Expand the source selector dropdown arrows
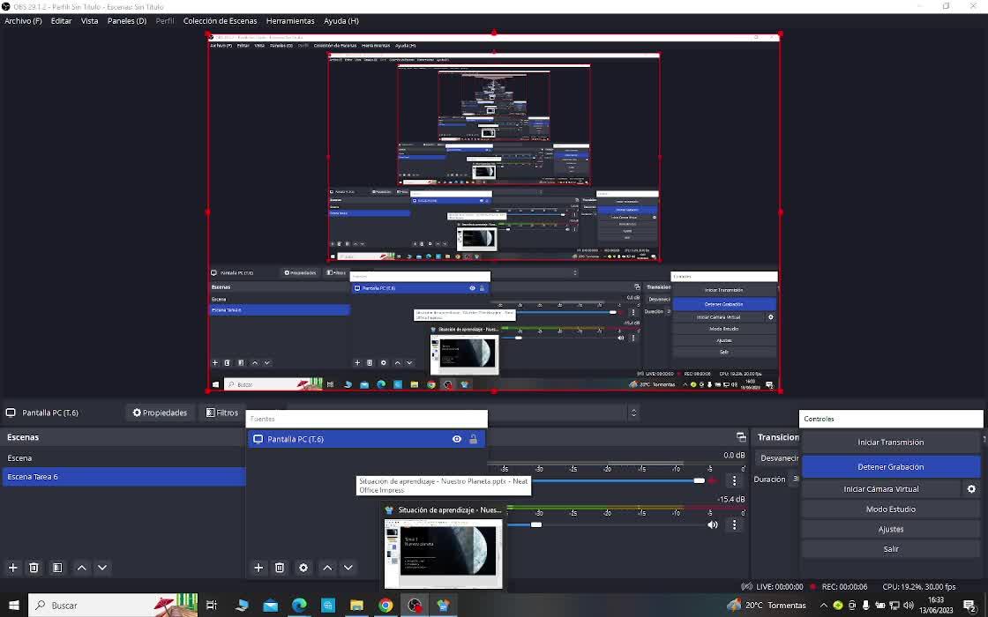The height and width of the screenshot is (617, 988). coord(633,413)
